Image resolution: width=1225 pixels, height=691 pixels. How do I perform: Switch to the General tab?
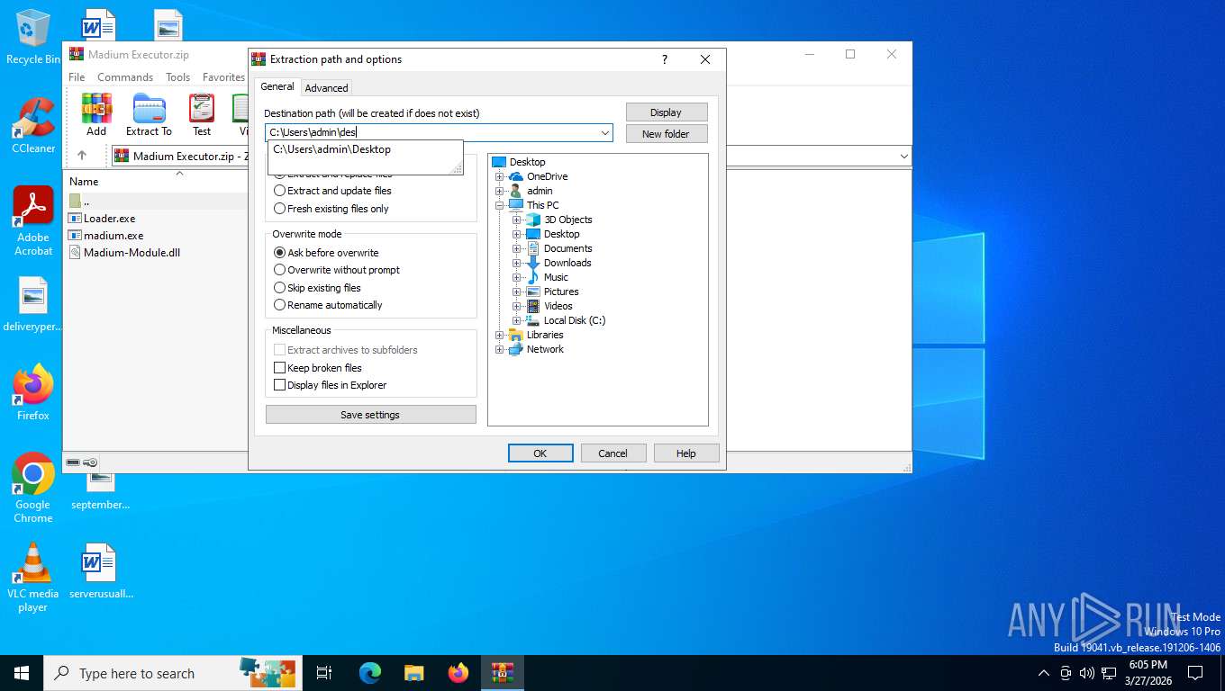[x=277, y=86]
